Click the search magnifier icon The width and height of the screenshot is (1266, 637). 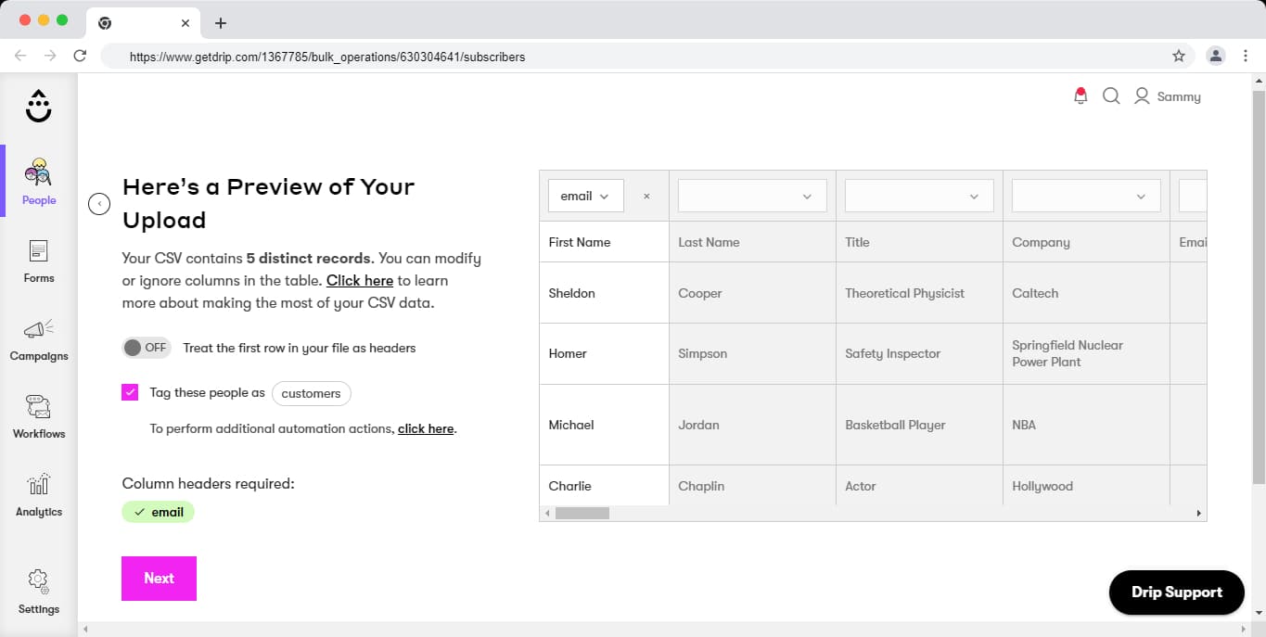click(x=1111, y=96)
